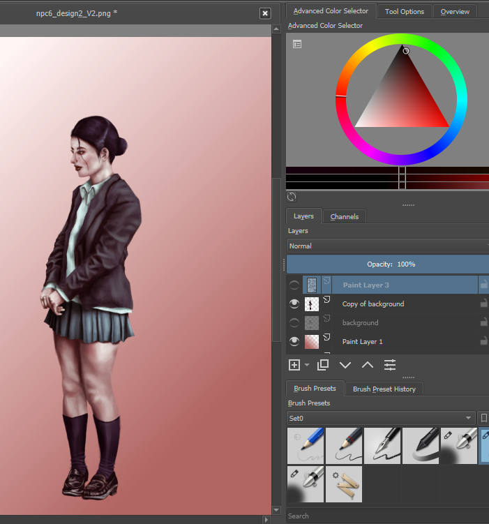Move the layer up in stack
This screenshot has height=524, width=489.
pyautogui.click(x=367, y=365)
